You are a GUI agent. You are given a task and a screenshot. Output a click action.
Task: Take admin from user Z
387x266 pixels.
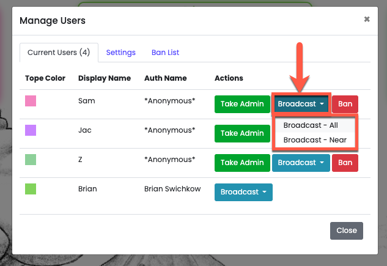[x=242, y=163]
